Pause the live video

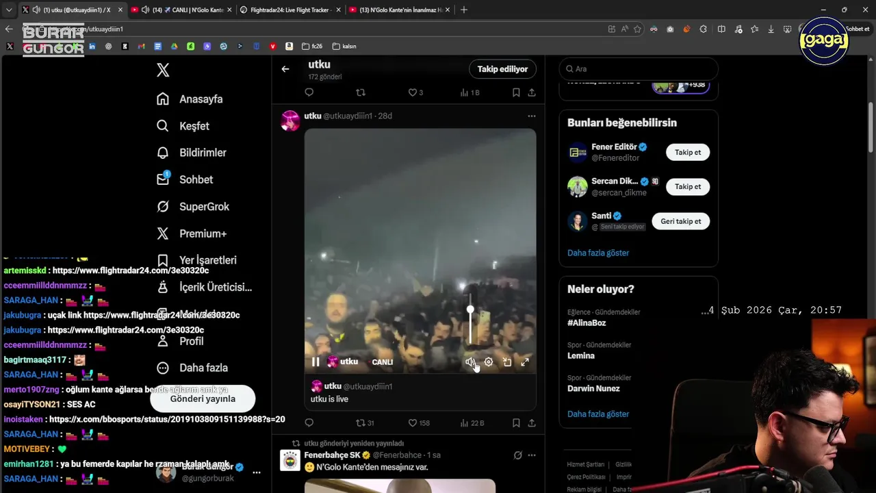tap(315, 362)
